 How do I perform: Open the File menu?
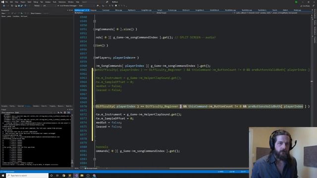6,2
